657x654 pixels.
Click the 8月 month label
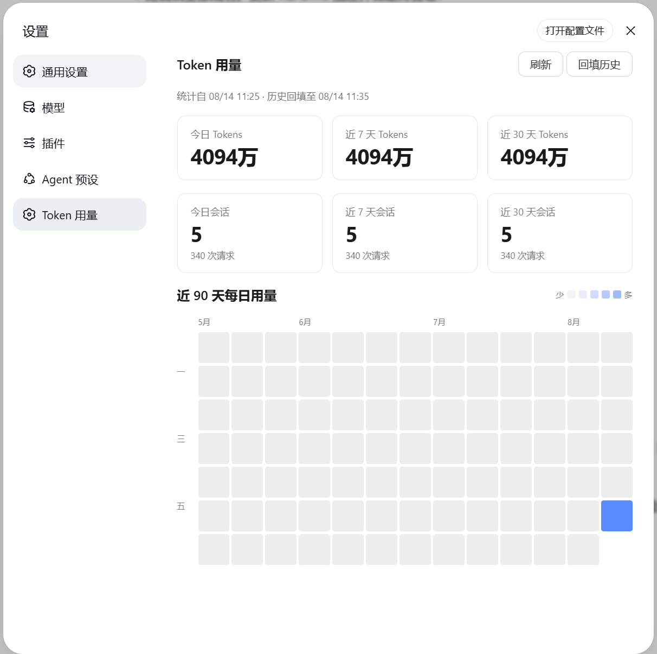coord(574,322)
